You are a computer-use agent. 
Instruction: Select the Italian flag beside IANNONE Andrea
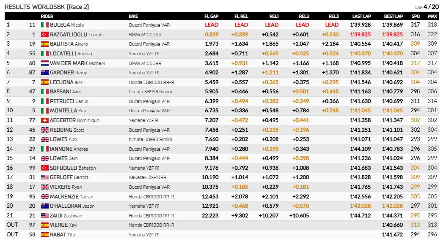(x=45, y=149)
